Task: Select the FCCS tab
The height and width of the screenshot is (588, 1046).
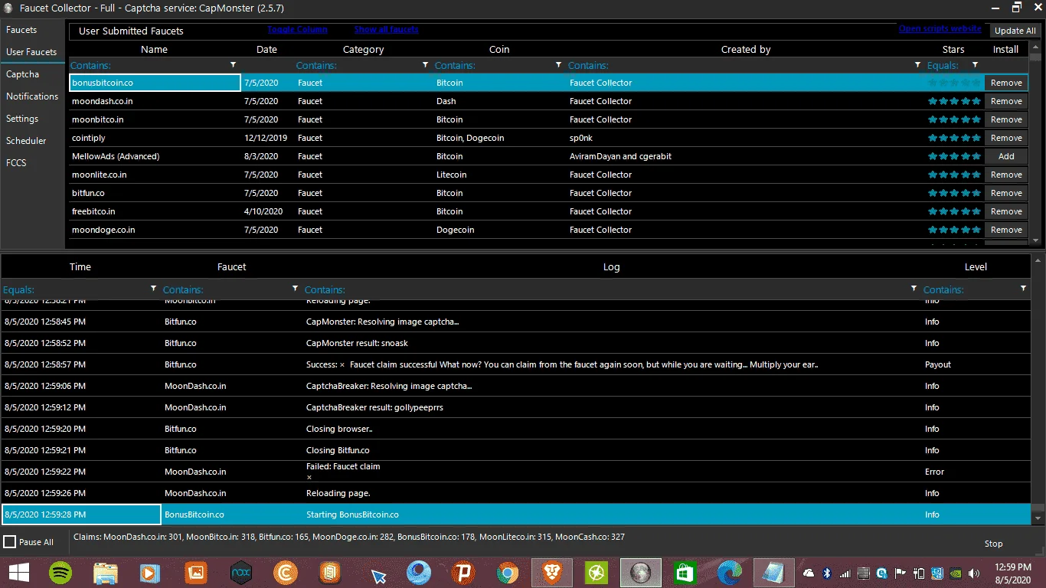Action: coord(32,163)
